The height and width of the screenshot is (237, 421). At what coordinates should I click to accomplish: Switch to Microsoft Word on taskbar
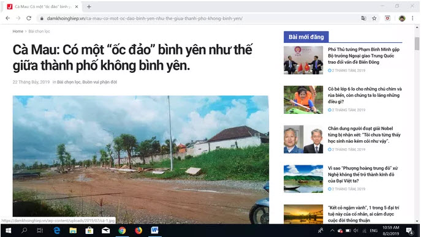coord(154,230)
